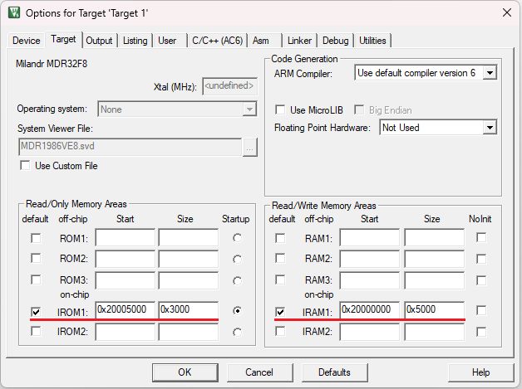This screenshot has width=522, height=389.
Task: Click the browse button for System Viewer File
Action: coord(250,147)
